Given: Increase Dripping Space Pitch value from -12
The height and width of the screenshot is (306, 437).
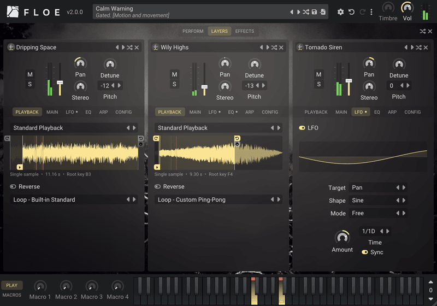Looking at the screenshot, I should point(119,85).
